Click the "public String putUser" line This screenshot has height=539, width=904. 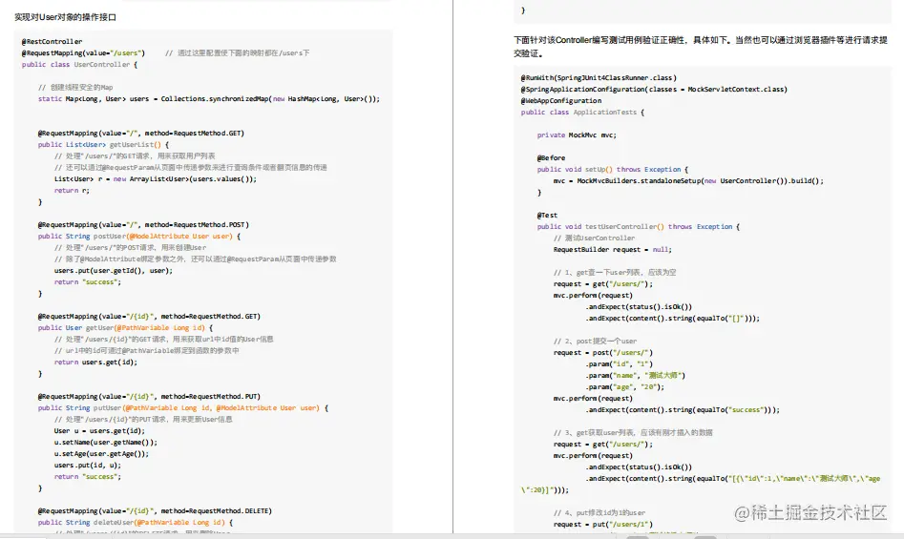(x=183, y=407)
